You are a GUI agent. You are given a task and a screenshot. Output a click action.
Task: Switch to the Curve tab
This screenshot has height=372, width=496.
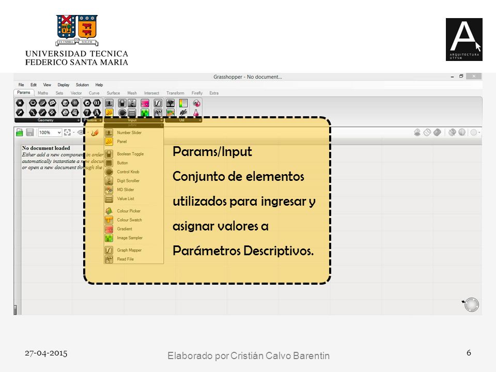94,93
